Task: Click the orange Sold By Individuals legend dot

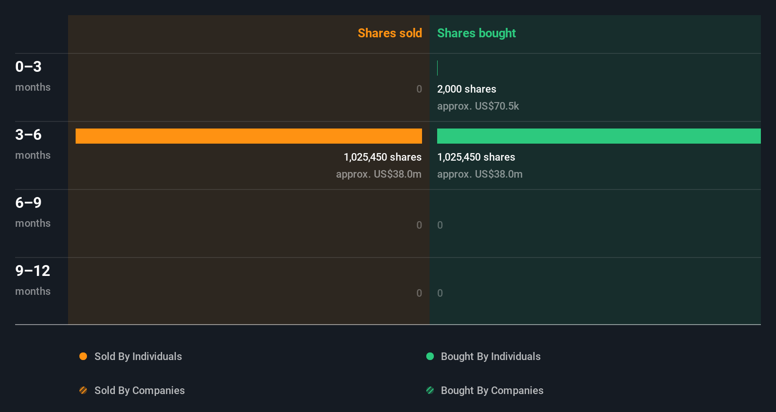Action: (x=83, y=356)
